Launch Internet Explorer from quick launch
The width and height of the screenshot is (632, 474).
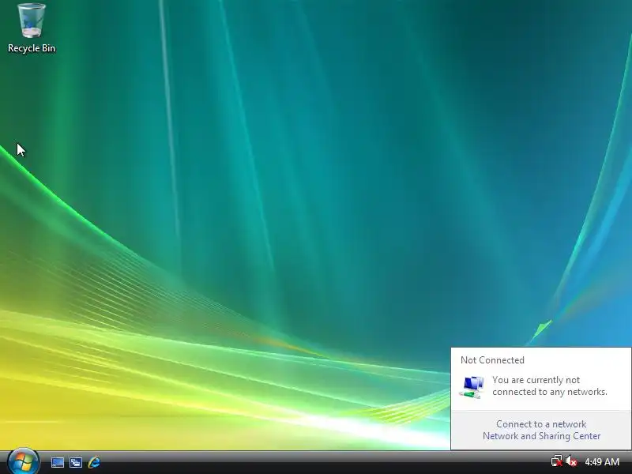[x=94, y=462]
